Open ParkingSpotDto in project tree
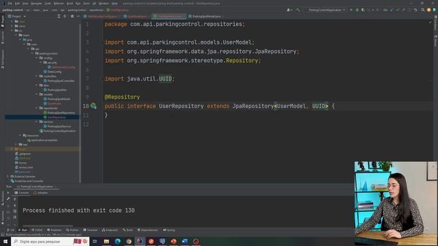 [x=57, y=90]
